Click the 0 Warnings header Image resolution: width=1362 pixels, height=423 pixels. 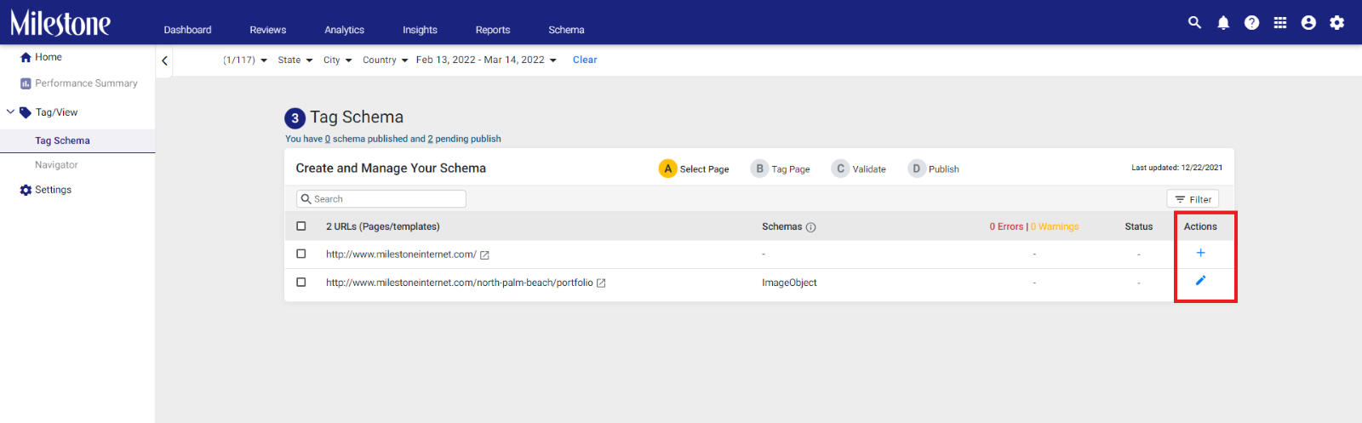point(1055,227)
